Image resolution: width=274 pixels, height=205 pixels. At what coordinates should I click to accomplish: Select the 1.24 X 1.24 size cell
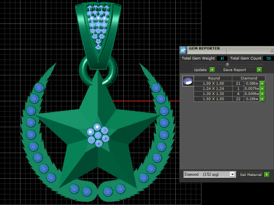click(213, 88)
